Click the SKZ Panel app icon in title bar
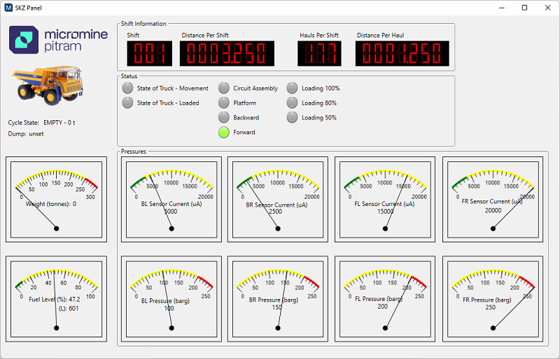 coord(8,8)
